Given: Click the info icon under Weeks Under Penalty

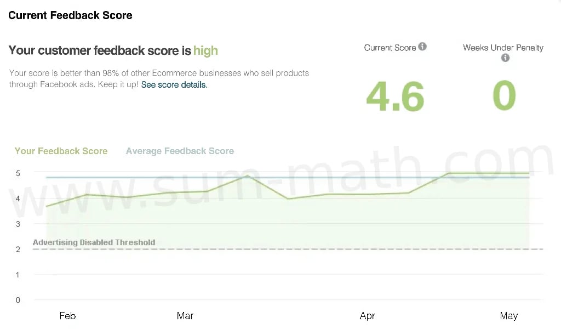Looking at the screenshot, I should 505,58.
